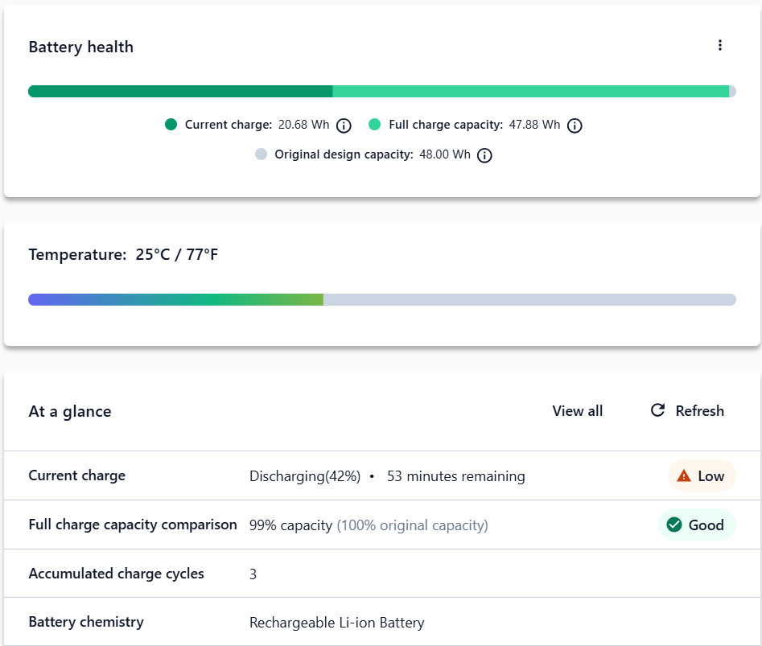Open the Battery health three-dot menu
The width and height of the screenshot is (762, 646).
click(719, 45)
